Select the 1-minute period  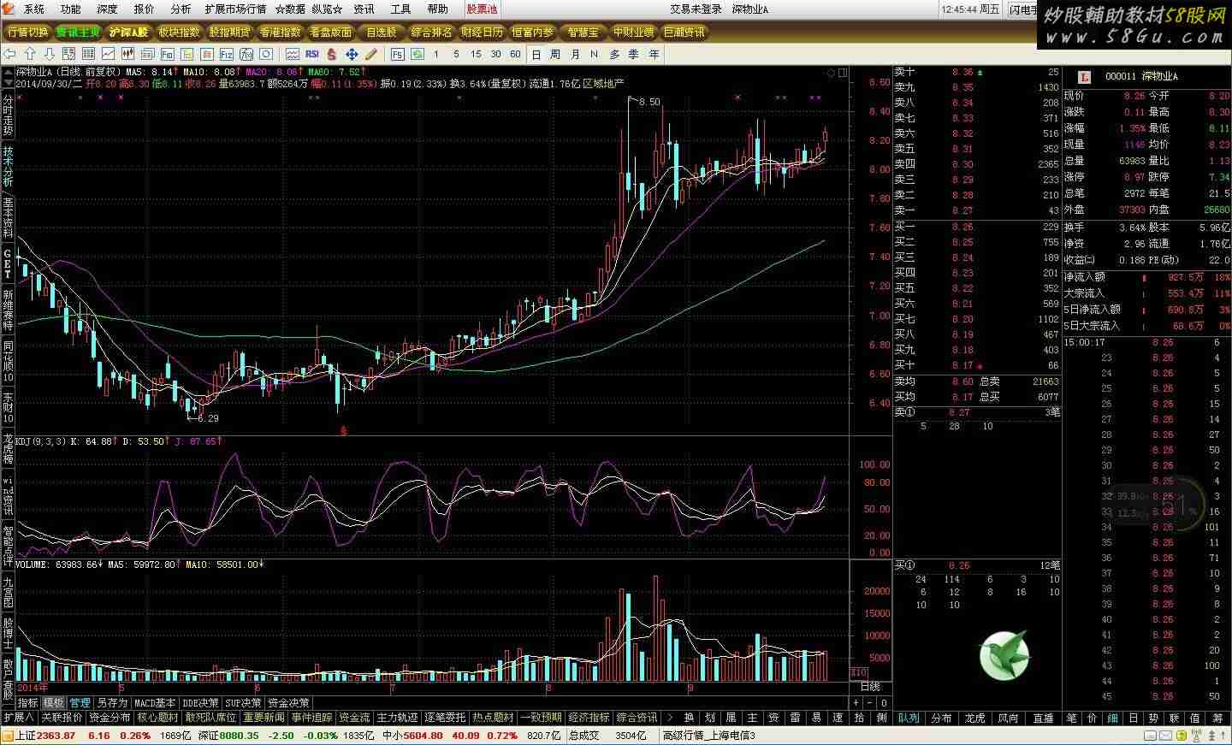436,54
